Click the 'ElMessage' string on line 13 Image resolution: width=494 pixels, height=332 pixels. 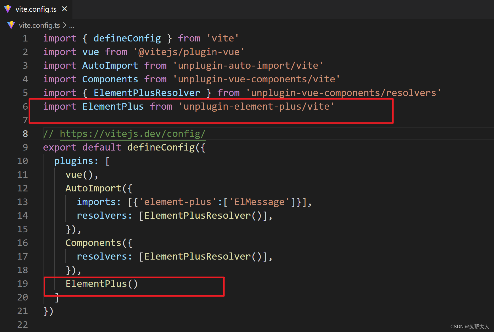tap(259, 202)
